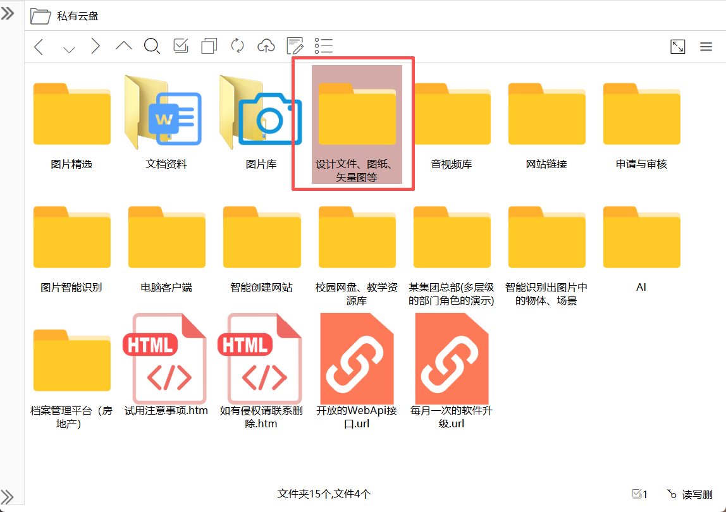
Task: Click the search magnifier icon
Action: pos(152,46)
